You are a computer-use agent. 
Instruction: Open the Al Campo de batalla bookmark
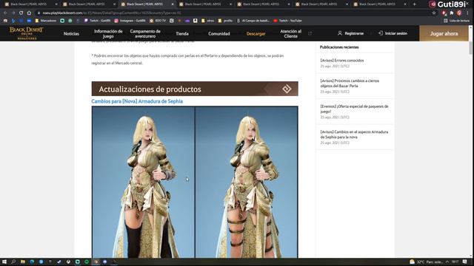pos(253,21)
